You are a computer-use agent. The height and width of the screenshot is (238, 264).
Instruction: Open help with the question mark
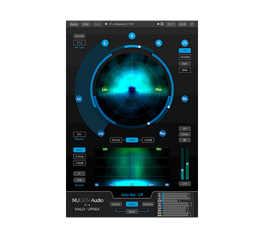(192, 24)
